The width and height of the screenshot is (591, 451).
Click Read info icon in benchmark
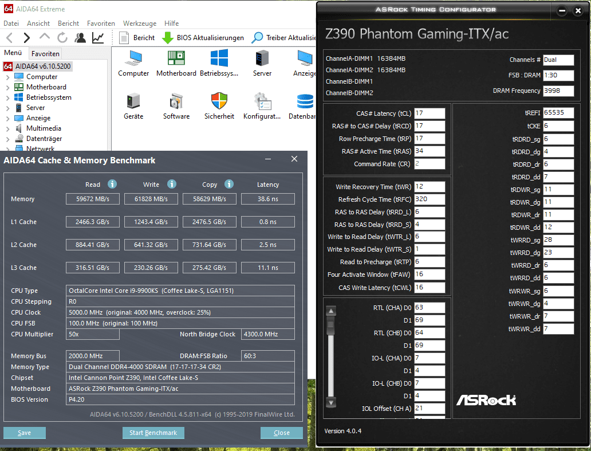point(112,184)
